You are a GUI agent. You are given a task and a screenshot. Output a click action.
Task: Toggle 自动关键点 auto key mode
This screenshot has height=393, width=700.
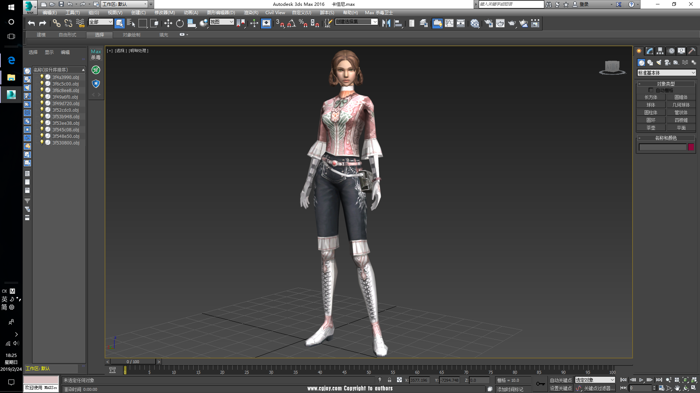click(x=561, y=380)
